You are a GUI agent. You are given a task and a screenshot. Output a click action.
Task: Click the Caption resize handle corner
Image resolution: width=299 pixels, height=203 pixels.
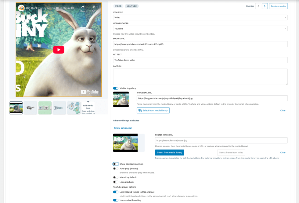click(x=286, y=84)
